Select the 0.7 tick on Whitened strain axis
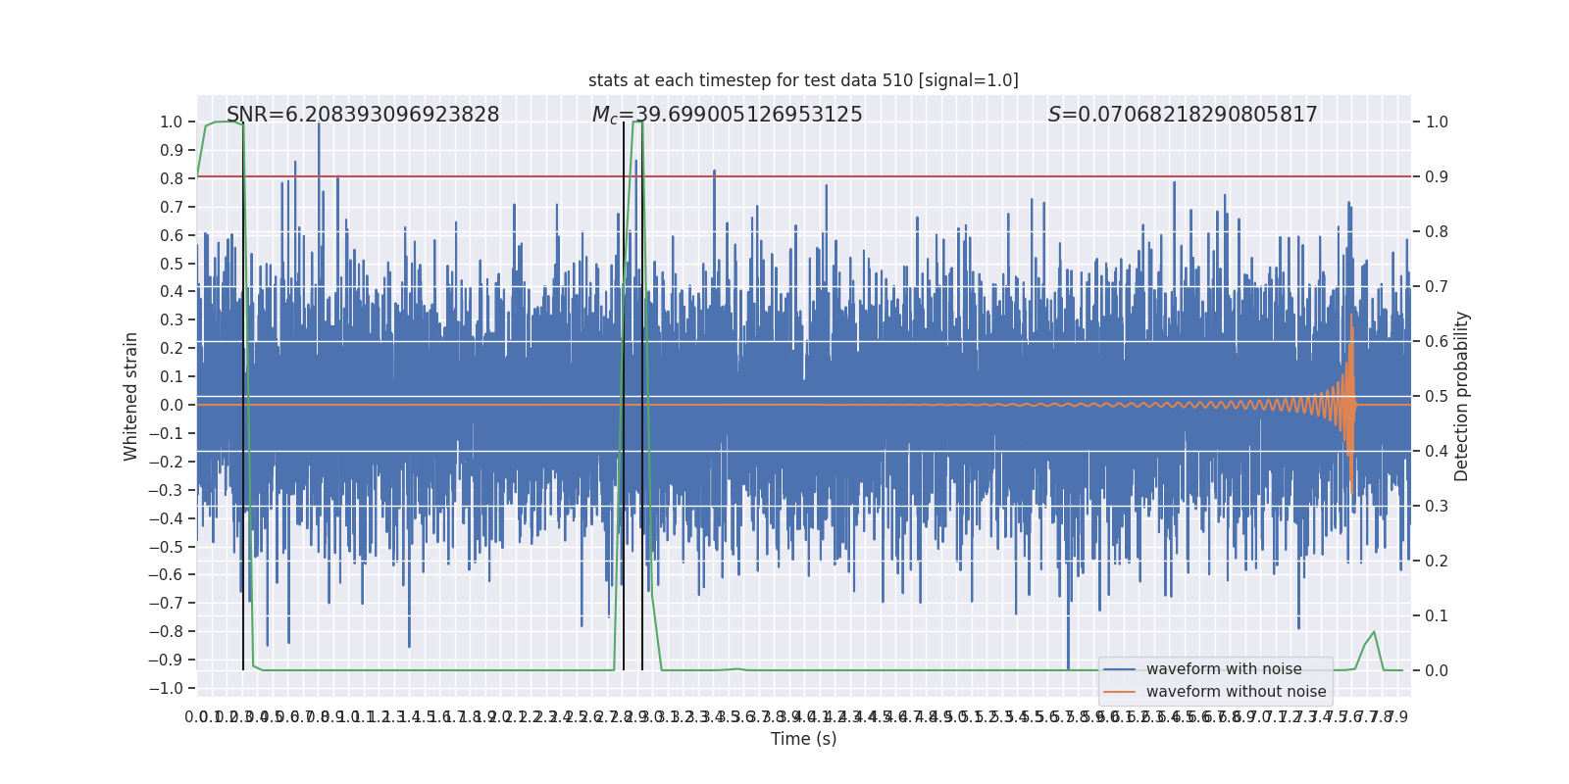The image size is (1569, 784). pyautogui.click(x=172, y=208)
